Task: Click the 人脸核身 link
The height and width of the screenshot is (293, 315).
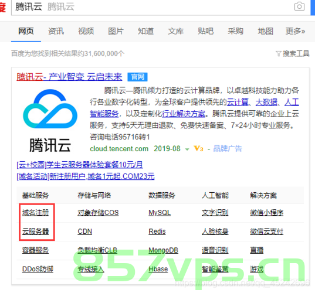Action: point(215,231)
